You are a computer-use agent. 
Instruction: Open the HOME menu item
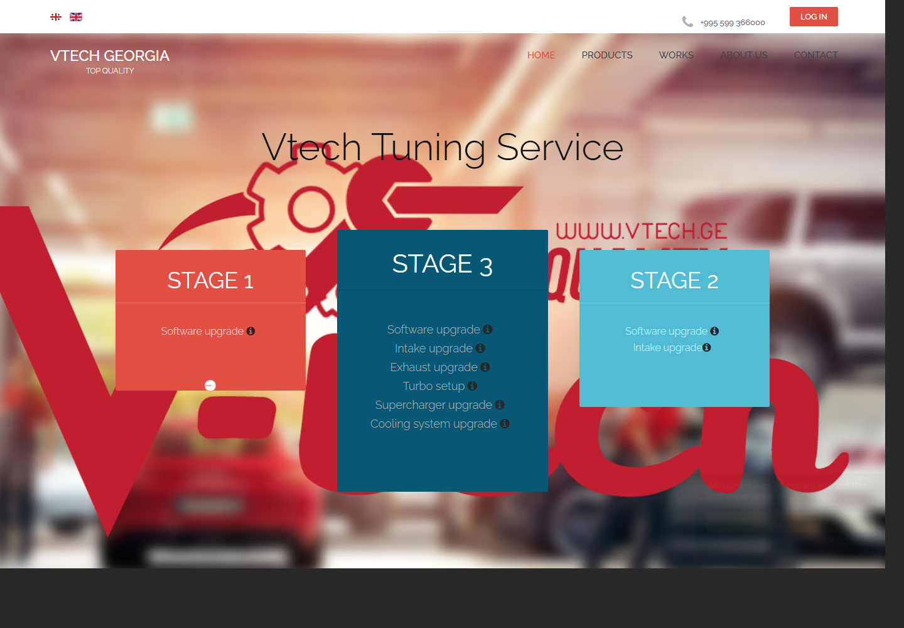pos(541,55)
